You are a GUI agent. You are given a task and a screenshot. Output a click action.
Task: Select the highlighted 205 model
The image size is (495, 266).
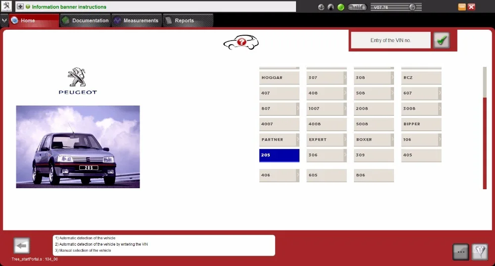tap(279, 156)
